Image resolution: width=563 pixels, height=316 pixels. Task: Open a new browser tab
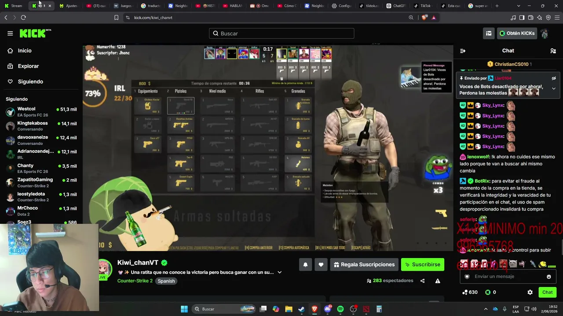tap(497, 6)
